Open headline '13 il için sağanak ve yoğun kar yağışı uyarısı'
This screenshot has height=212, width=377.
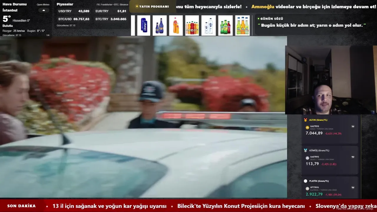pos(110,206)
